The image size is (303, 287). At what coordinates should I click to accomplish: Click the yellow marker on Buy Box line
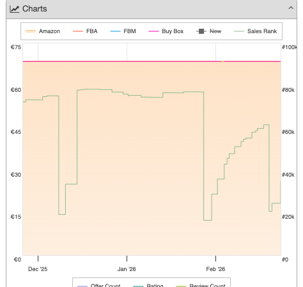pos(222,61)
